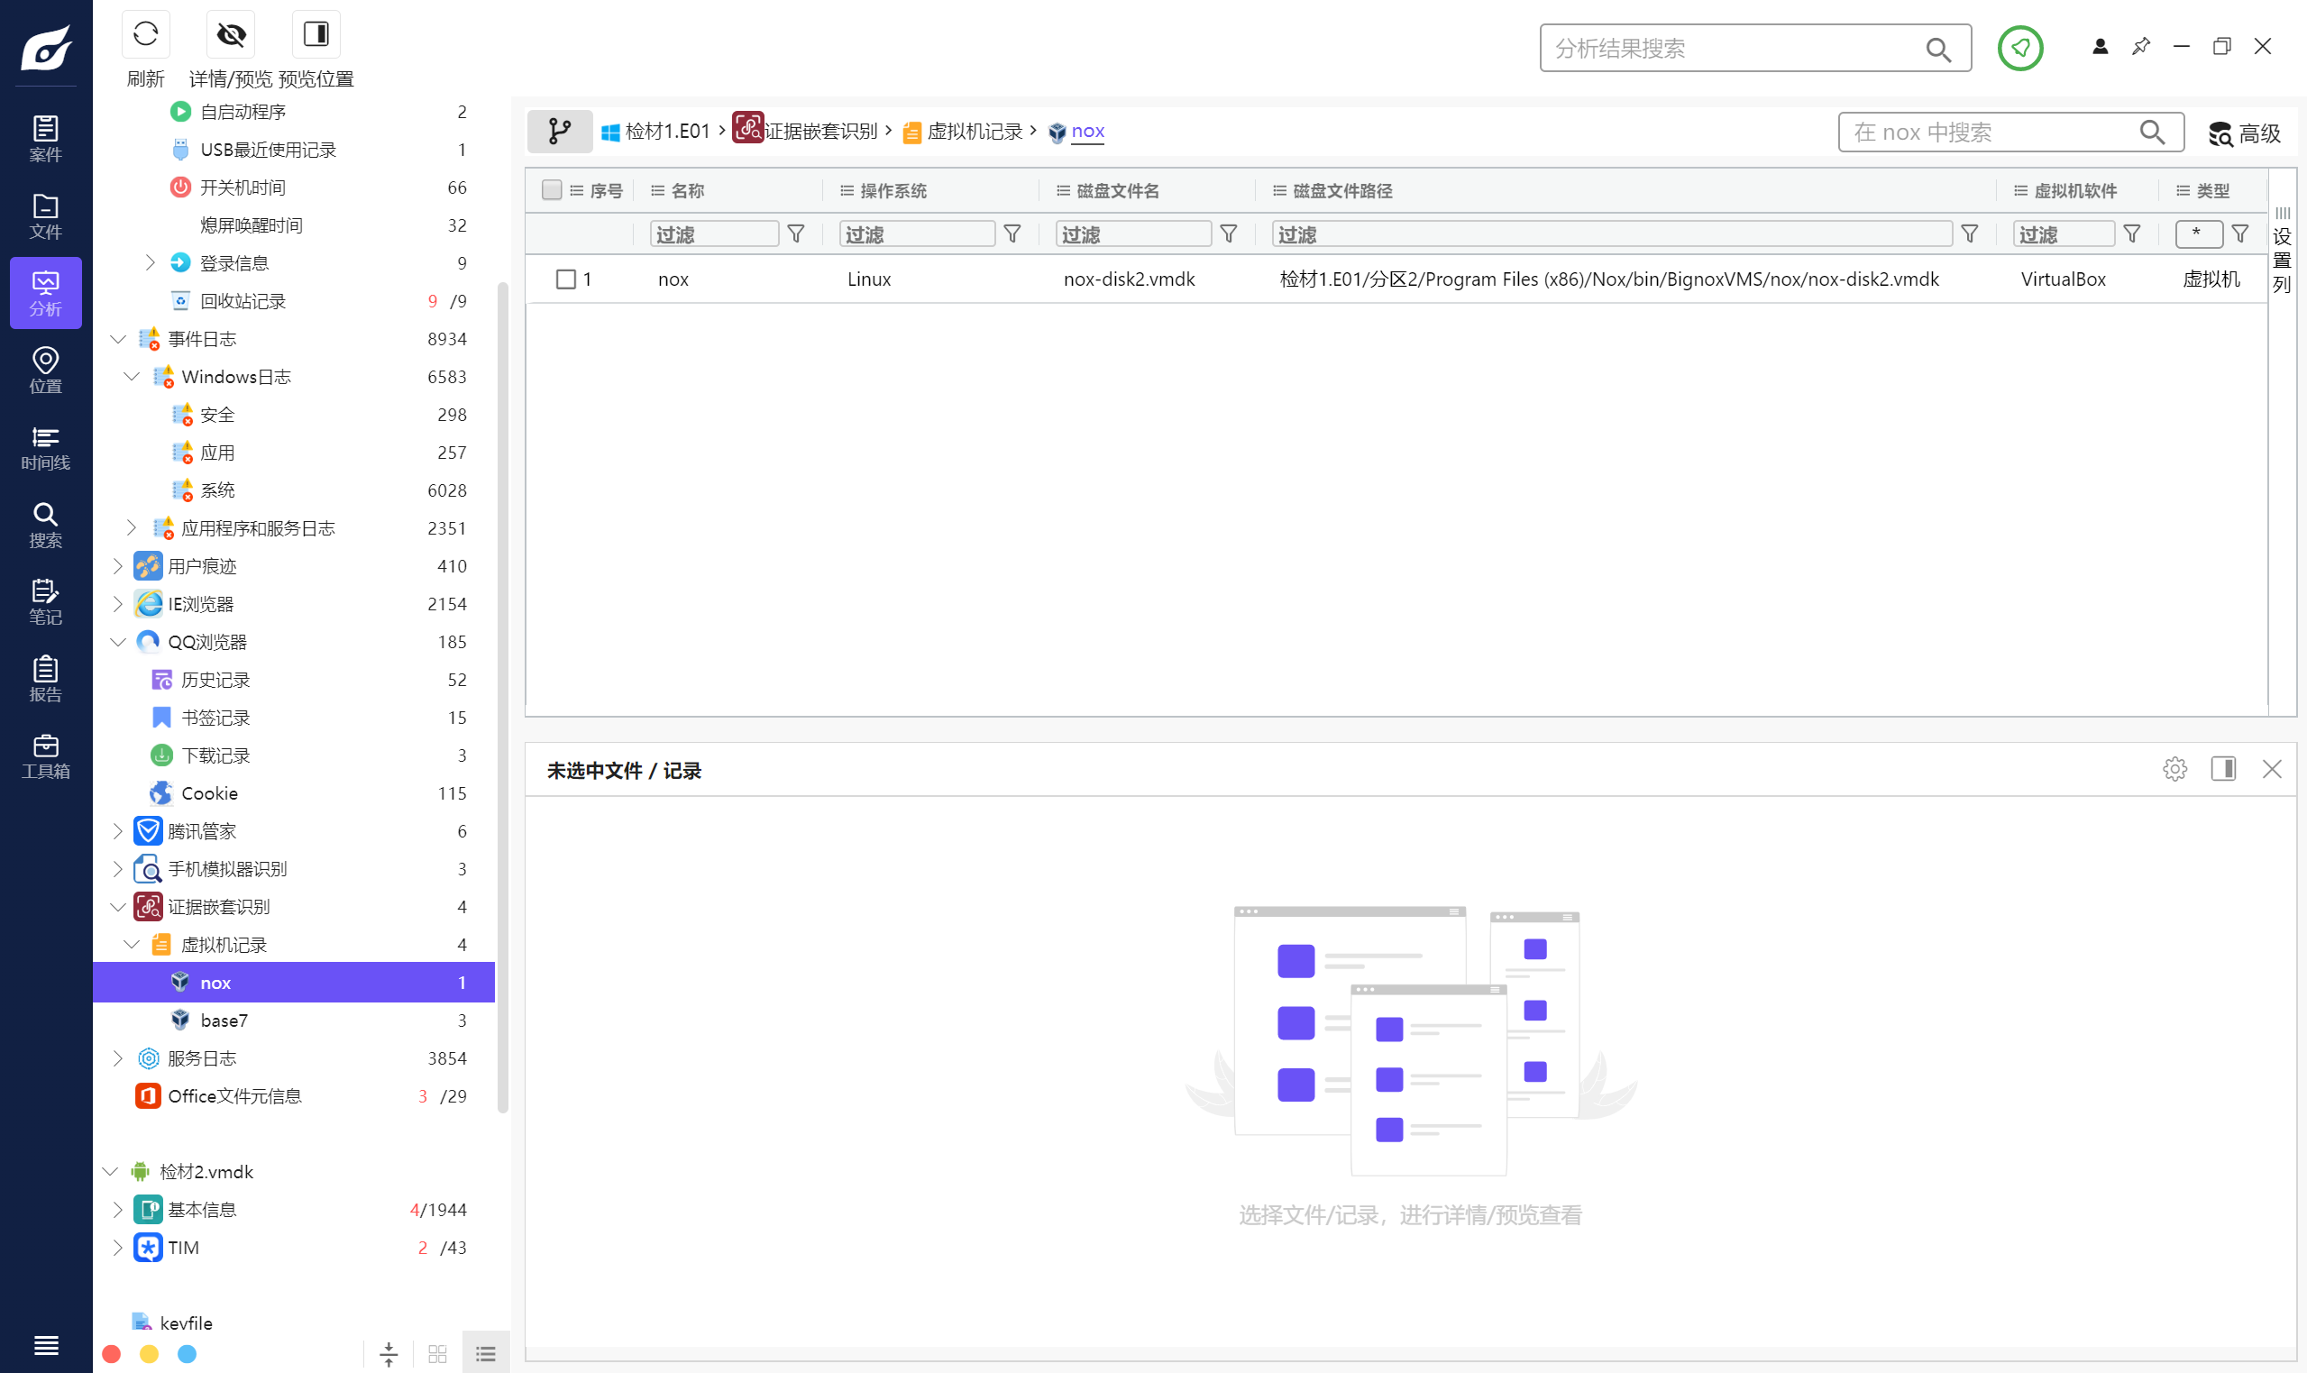This screenshot has height=1373, width=2307.
Task: Expand the 腾讯管家 tree node
Action: [x=117, y=831]
